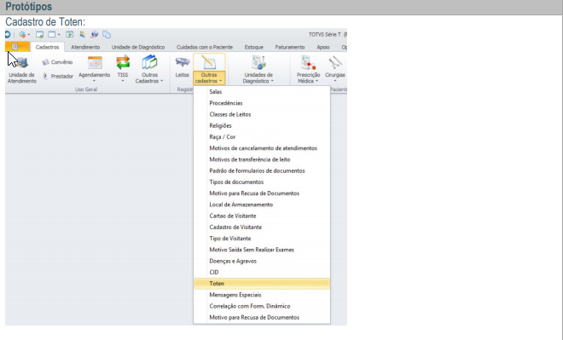Open Cartao de Visitante
This screenshot has width=563, height=340.
click(262, 216)
